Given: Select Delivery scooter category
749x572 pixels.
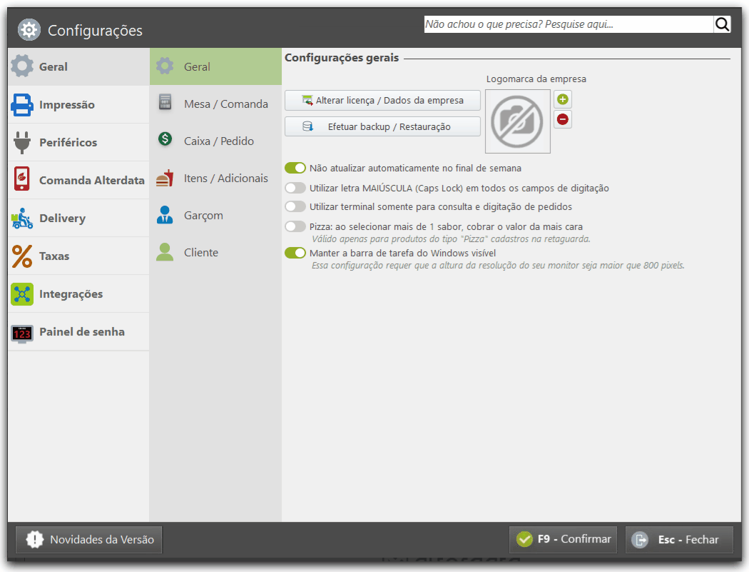Looking at the screenshot, I should [78, 218].
